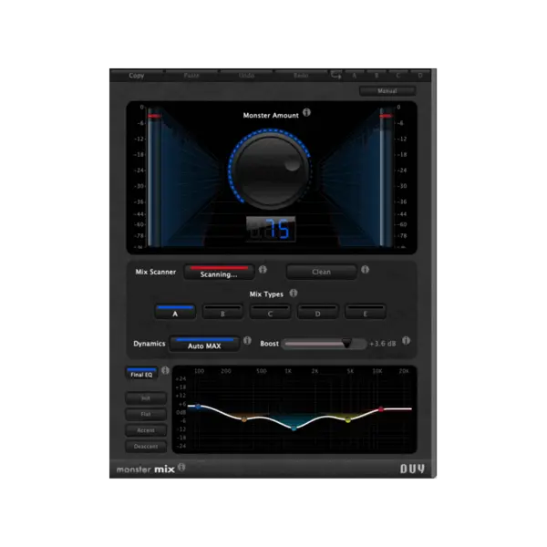
Task: Click the left level meter bar
Action: tap(154, 177)
